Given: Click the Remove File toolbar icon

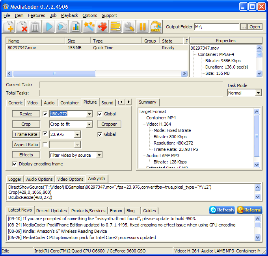Looking at the screenshot, I should tap(22, 26).
